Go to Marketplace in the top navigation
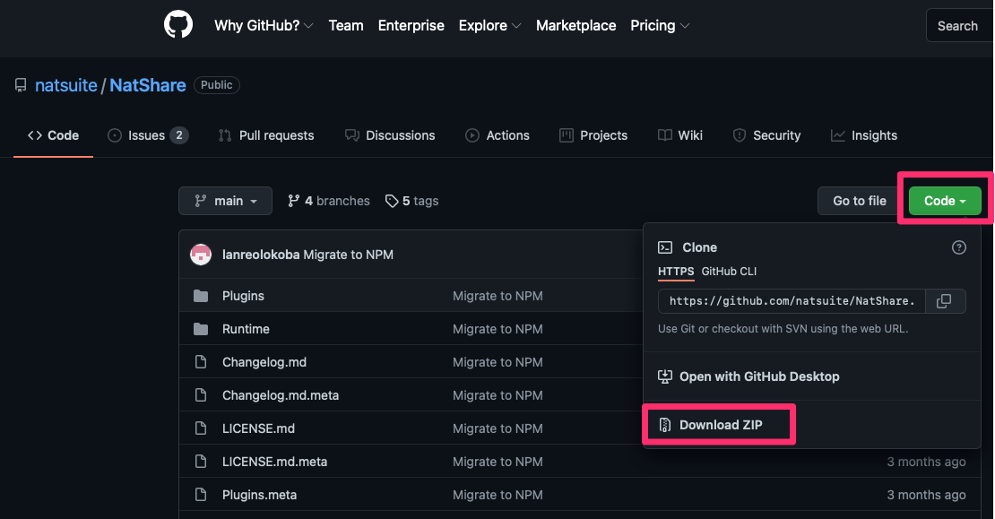 pos(575,25)
